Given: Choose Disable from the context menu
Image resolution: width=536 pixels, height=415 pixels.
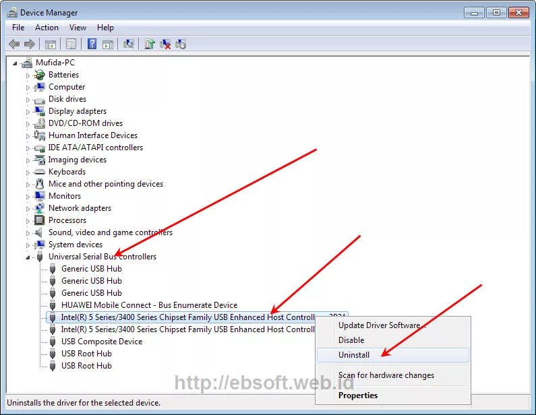Looking at the screenshot, I should pos(393,340).
